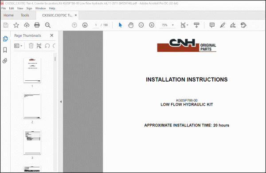Toggle the Bookmarks panel icon
The height and width of the screenshot is (173, 266).
(5, 50)
